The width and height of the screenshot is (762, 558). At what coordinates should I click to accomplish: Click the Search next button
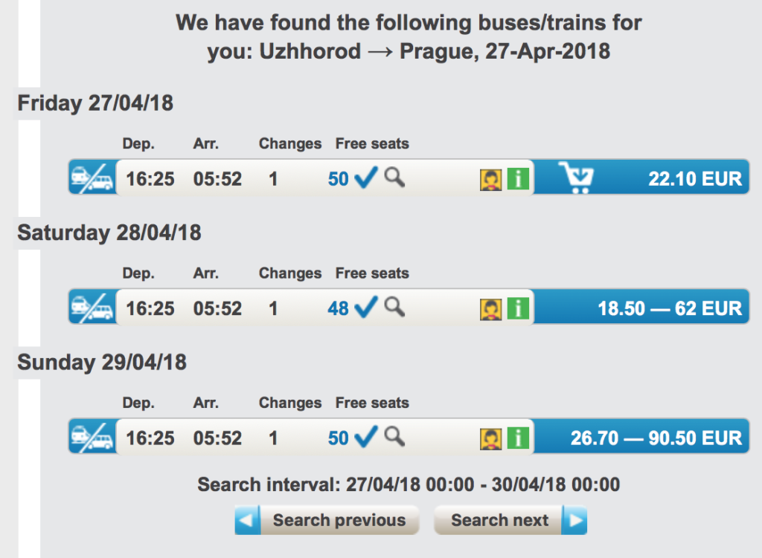click(510, 520)
